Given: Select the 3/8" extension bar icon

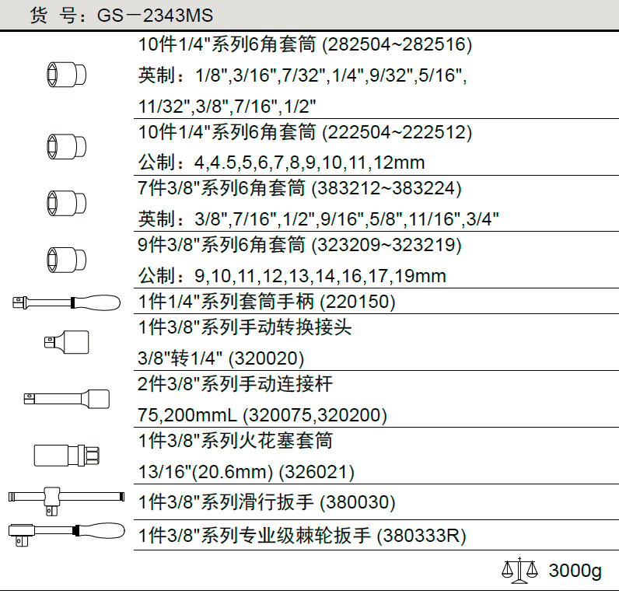Looking at the screenshot, I should (66, 399).
